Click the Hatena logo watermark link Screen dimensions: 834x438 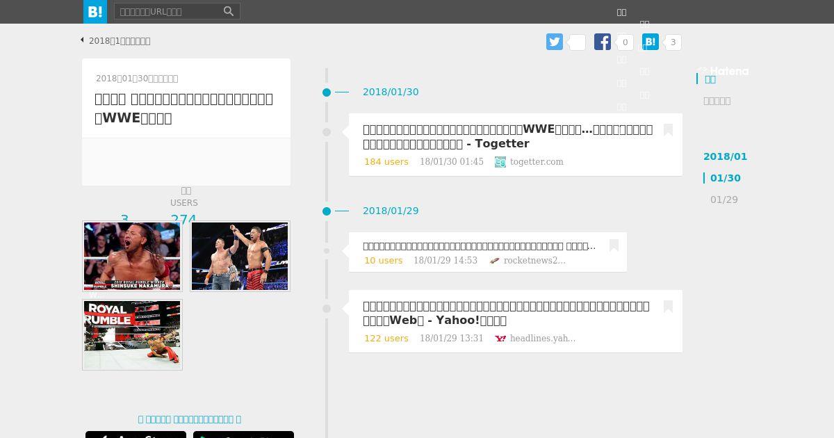pos(723,71)
